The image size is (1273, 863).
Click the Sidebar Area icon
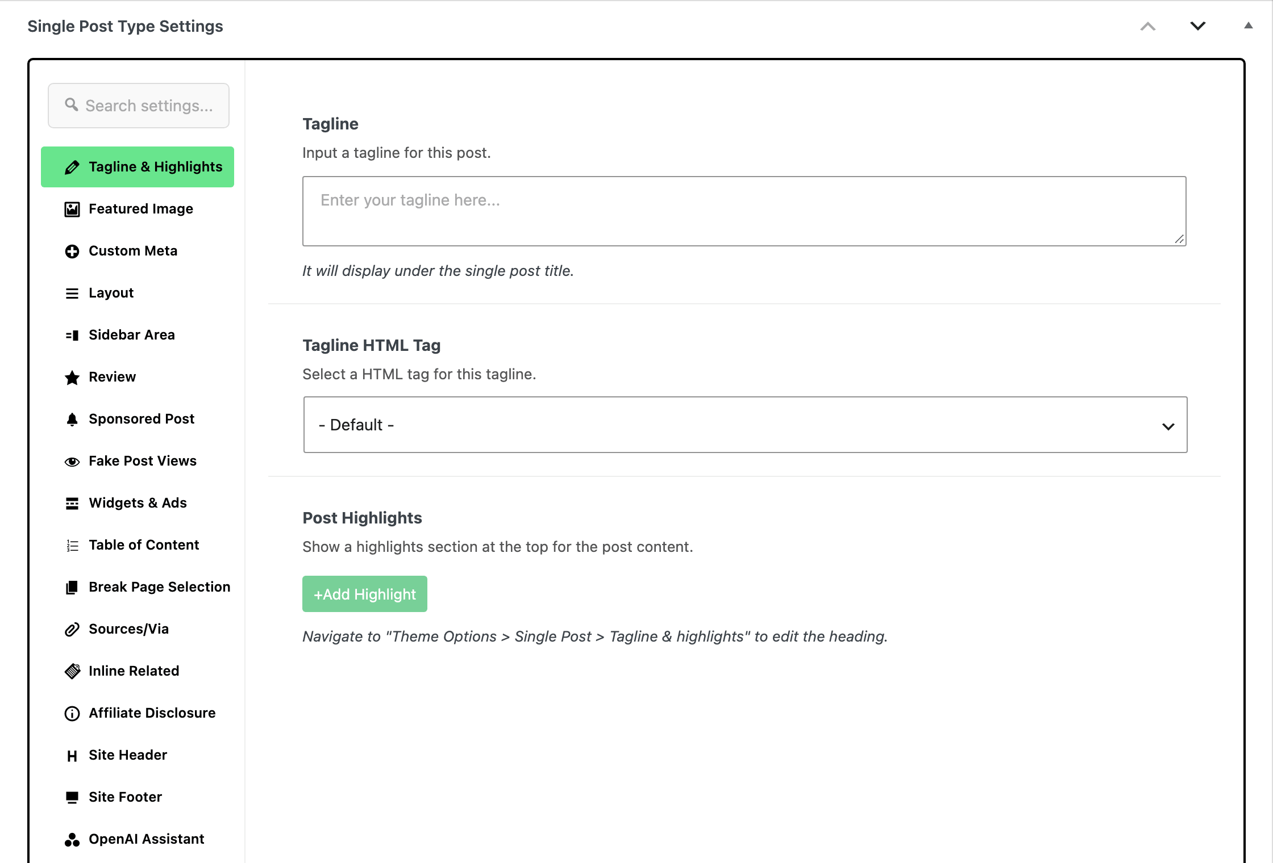[72, 336]
